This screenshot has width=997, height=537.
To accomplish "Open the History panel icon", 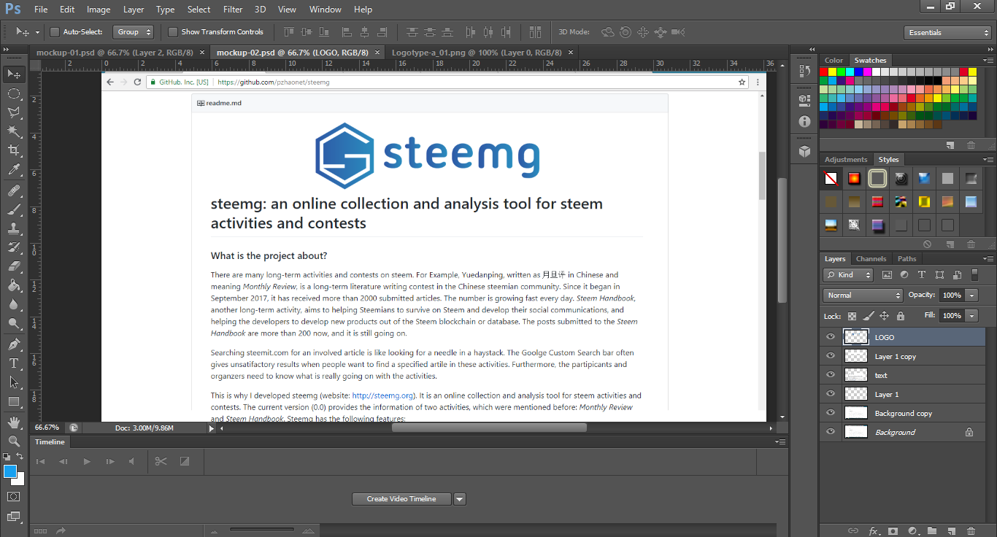I will [x=805, y=71].
